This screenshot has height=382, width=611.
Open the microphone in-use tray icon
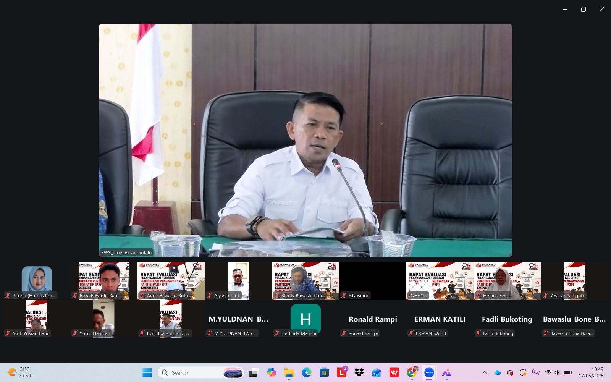[535, 372]
